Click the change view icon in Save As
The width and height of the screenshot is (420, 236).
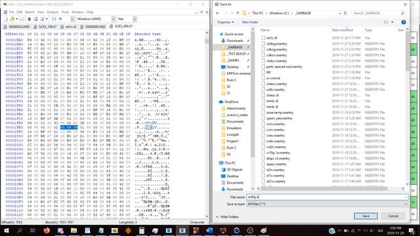[387, 22]
